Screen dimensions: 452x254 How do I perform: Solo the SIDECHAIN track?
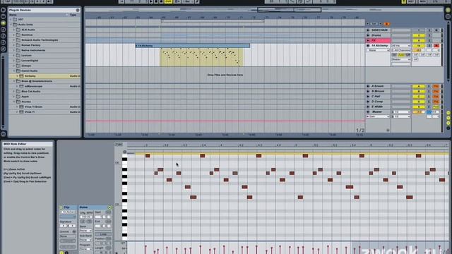(429, 30)
